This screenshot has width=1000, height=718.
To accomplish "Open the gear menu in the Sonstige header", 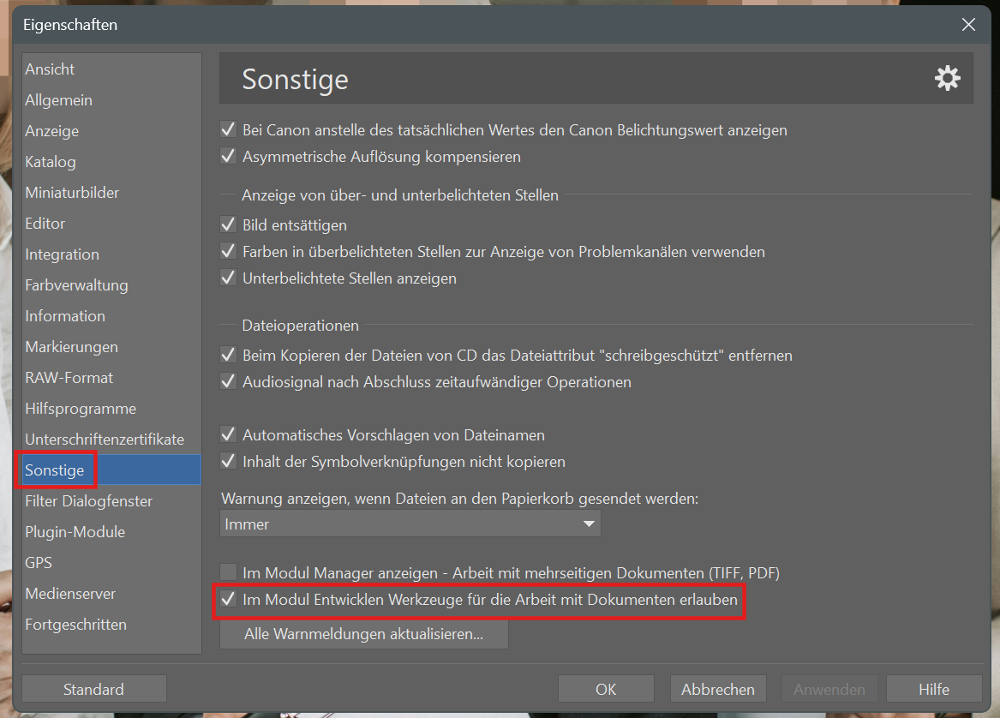I will point(948,78).
